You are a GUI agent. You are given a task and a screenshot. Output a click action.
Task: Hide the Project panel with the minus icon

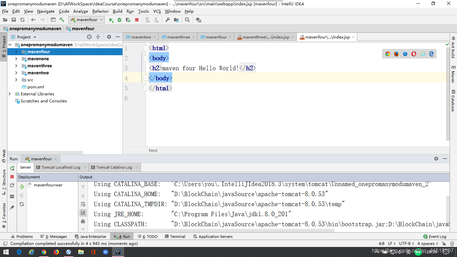tap(118, 37)
